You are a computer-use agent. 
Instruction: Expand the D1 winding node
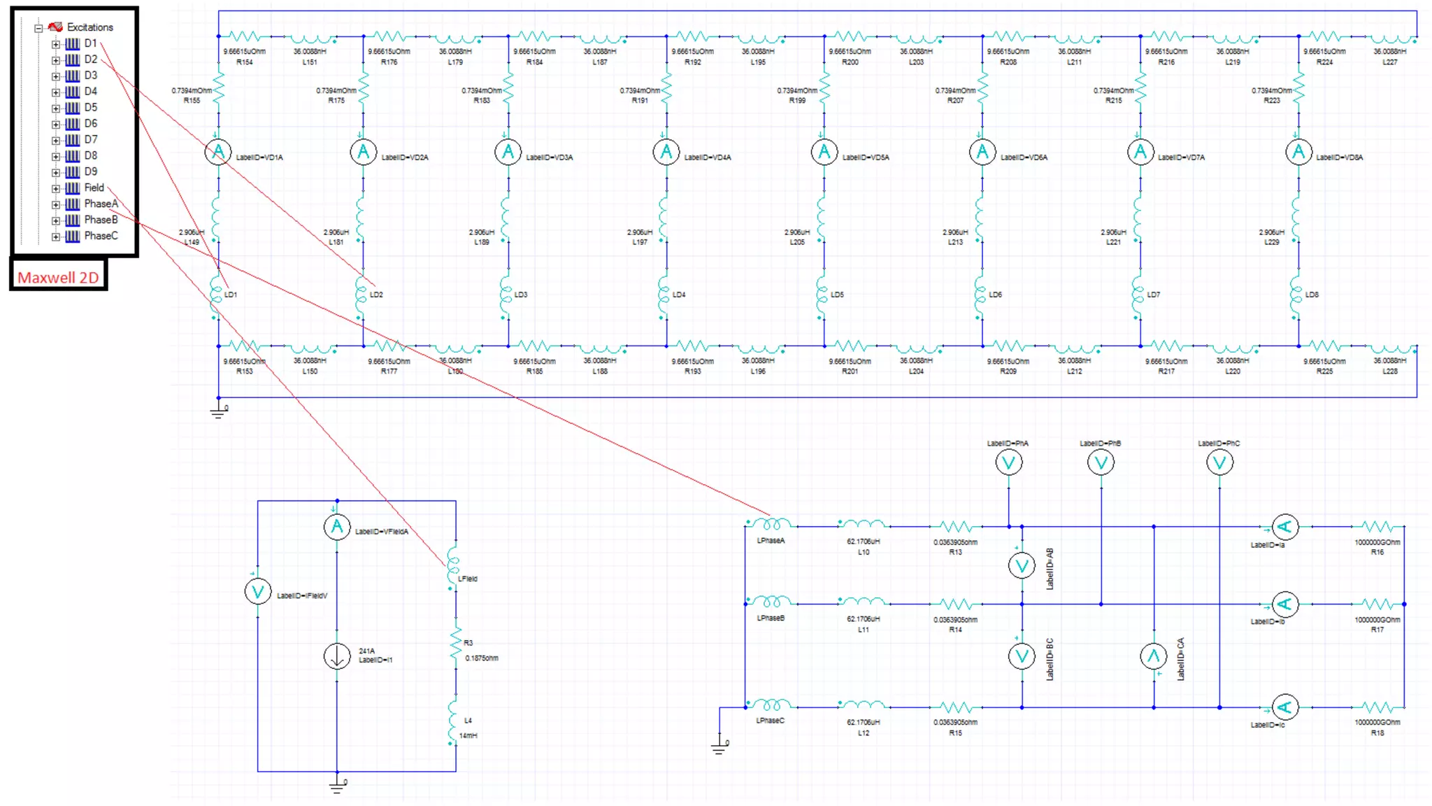tap(56, 44)
